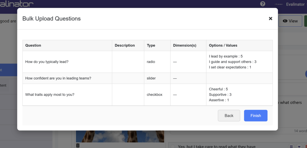This screenshot has height=148, width=307.
Task: Click 'How confident are you in leading teams?'
Action: (x=58, y=78)
